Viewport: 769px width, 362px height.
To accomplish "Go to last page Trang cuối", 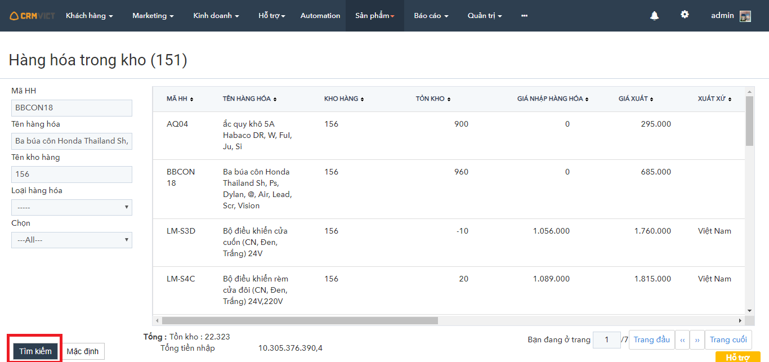I will (728, 339).
